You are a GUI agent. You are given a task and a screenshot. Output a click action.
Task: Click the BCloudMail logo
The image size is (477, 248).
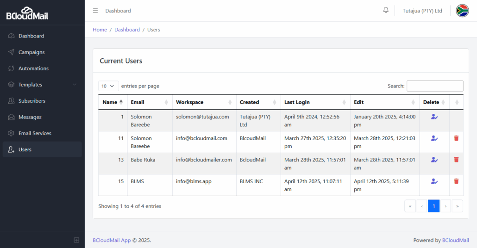tap(27, 13)
